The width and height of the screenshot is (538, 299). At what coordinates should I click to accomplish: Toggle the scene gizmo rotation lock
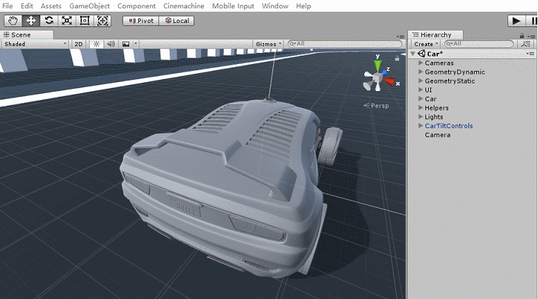click(397, 58)
